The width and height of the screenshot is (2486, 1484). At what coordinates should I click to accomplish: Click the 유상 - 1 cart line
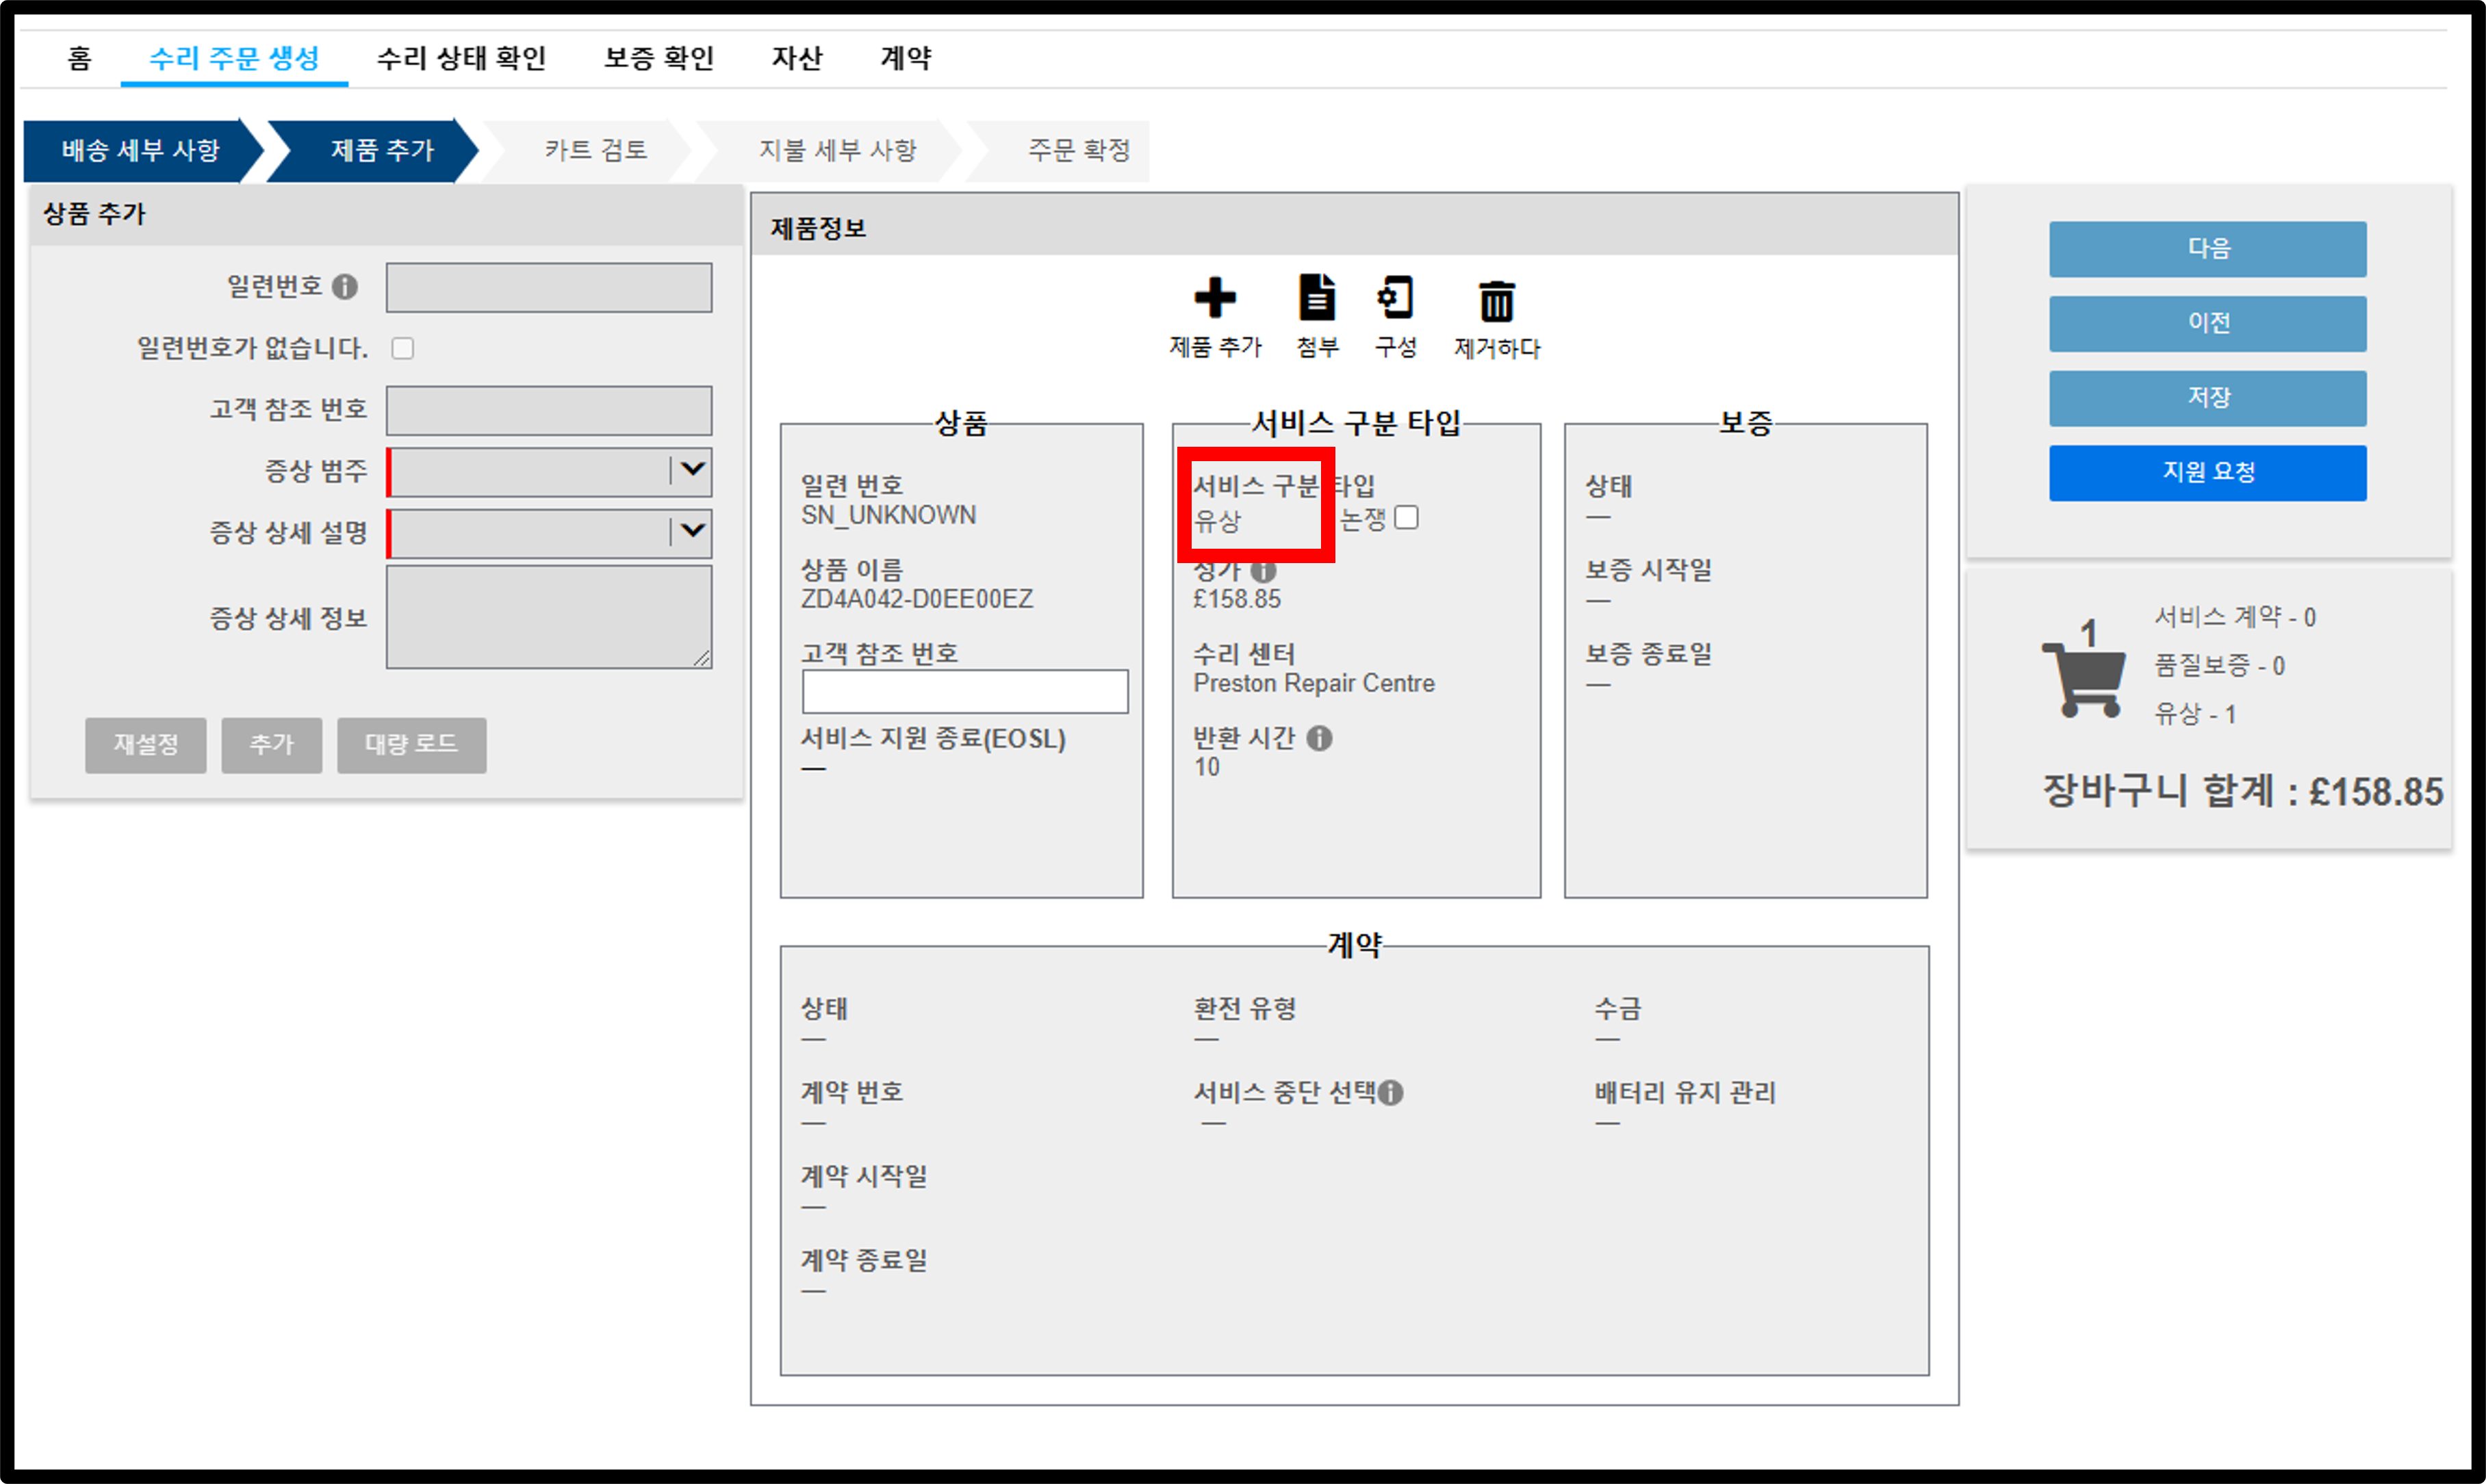[x=2195, y=713]
